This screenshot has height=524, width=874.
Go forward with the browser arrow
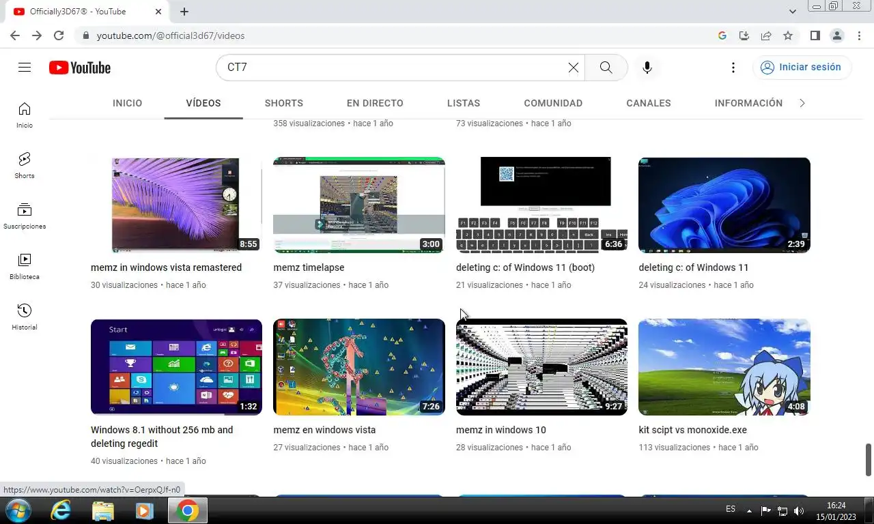[37, 35]
